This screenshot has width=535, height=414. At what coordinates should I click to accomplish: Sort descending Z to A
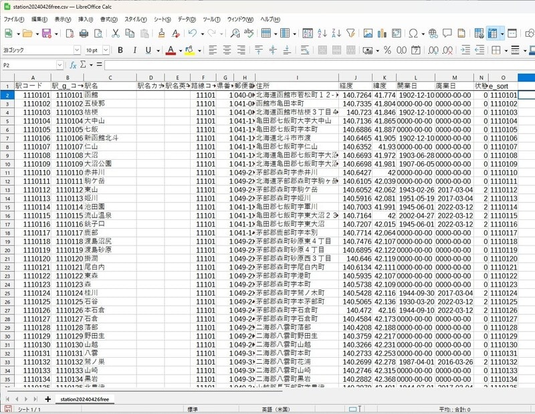(336, 33)
